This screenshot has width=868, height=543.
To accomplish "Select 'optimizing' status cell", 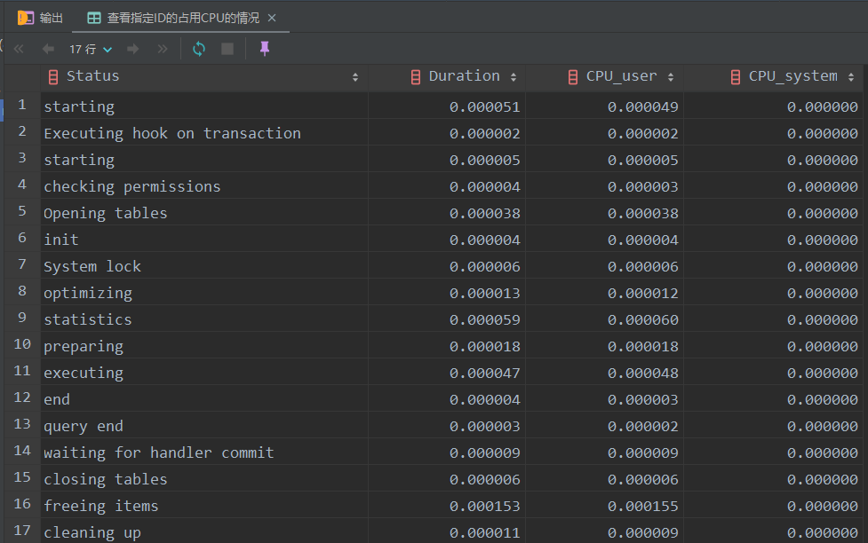I will (x=204, y=293).
